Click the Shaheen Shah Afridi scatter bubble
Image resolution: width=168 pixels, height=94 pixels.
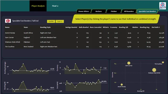point(154,70)
